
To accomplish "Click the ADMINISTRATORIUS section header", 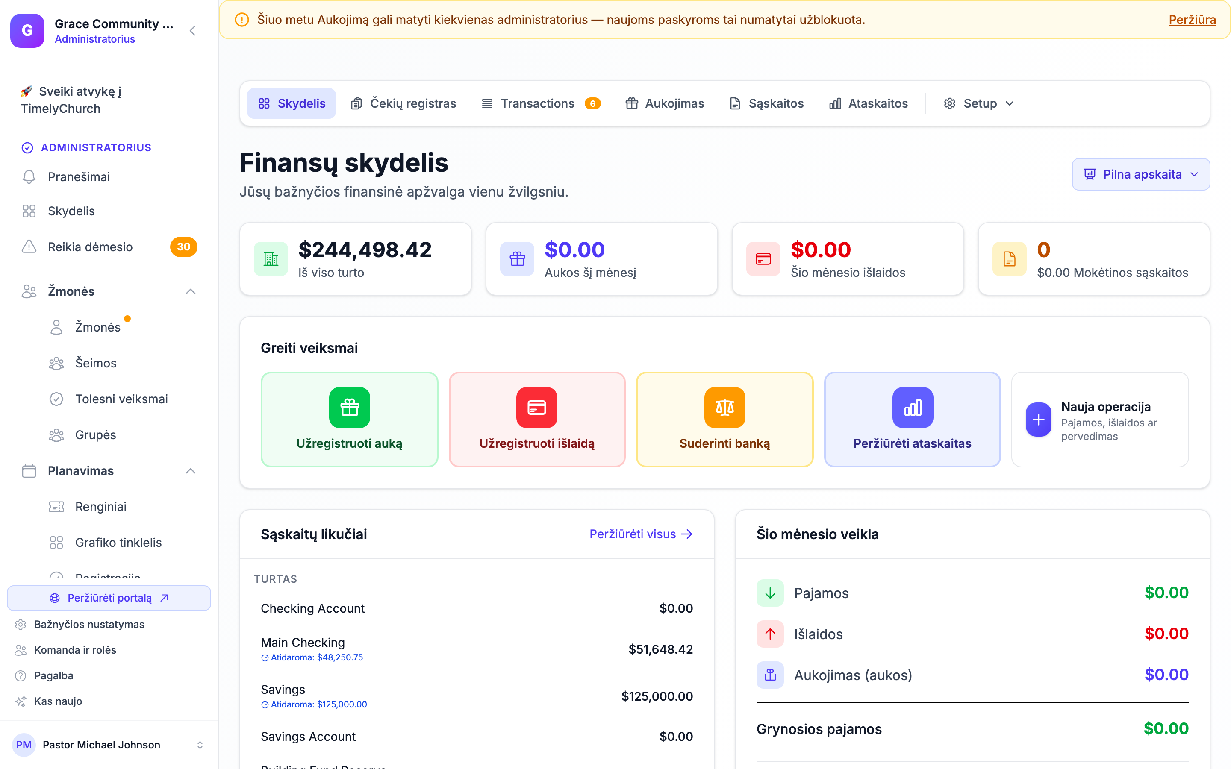I will coord(86,147).
